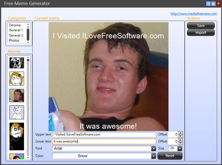Open the Color dropdown showing Snow

click(x=104, y=156)
